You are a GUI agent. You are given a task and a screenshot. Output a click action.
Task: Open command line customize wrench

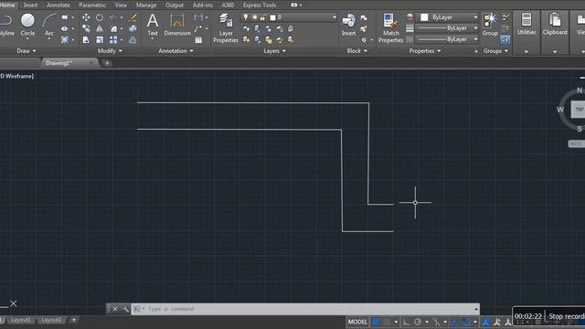125,309
